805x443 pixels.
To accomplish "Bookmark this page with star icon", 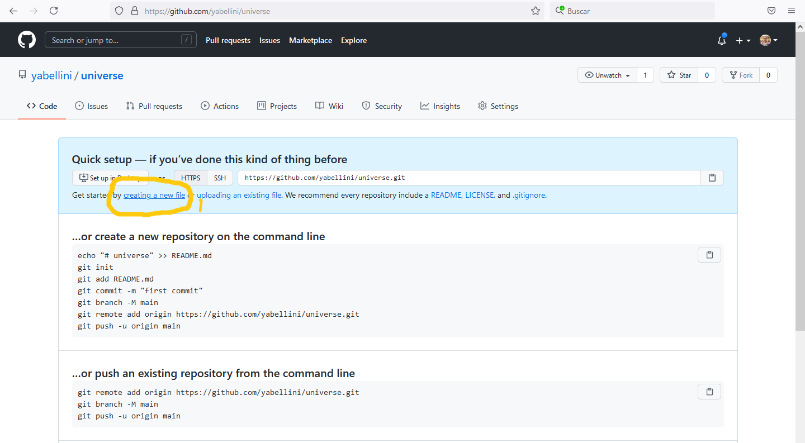I will pos(535,11).
